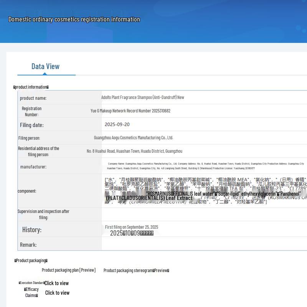Click the 'History:' row label
The height and width of the screenshot is (307, 307).
tap(32, 230)
